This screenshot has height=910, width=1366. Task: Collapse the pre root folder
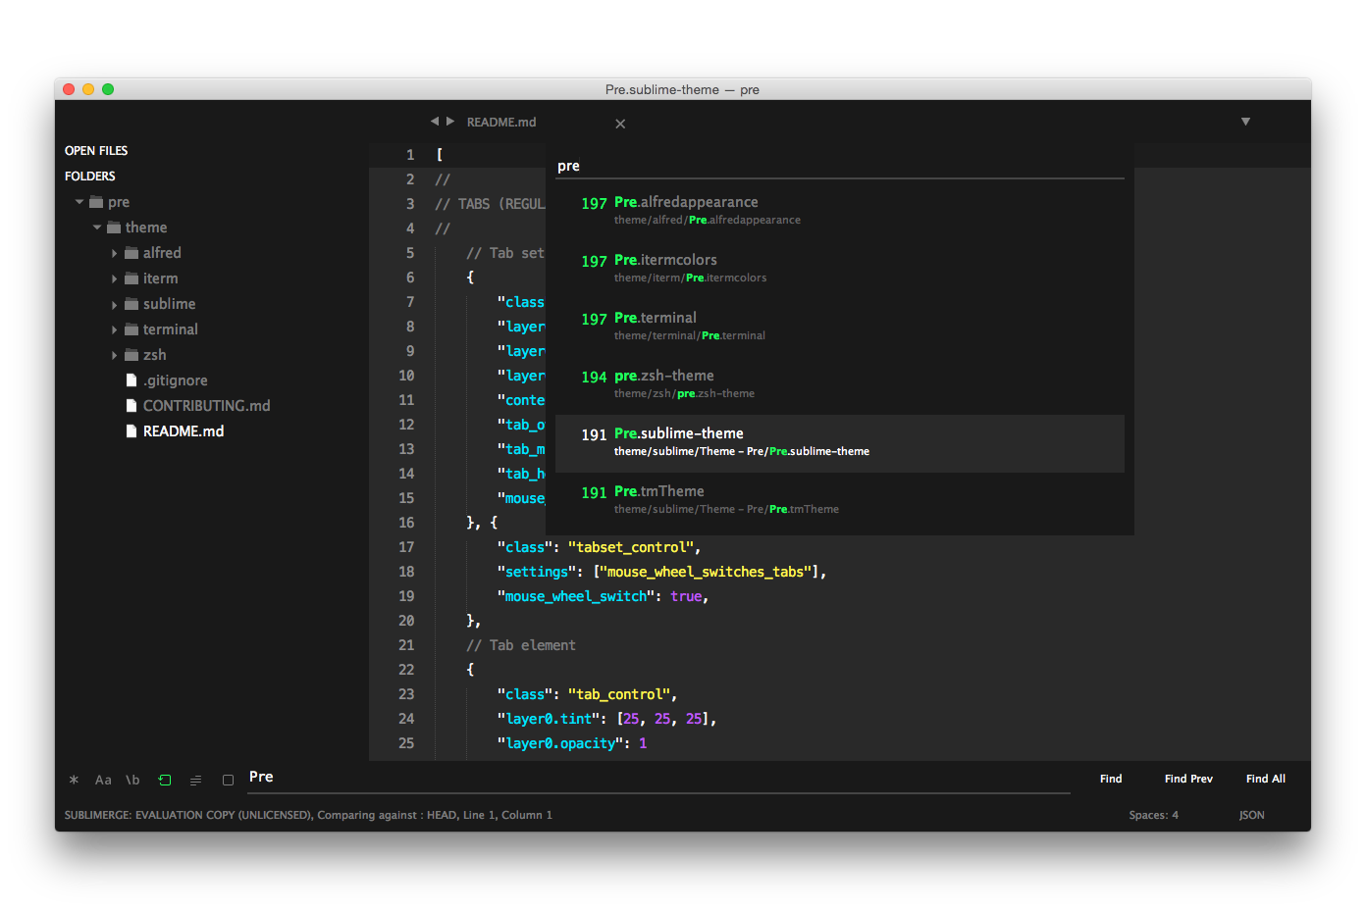click(x=79, y=202)
